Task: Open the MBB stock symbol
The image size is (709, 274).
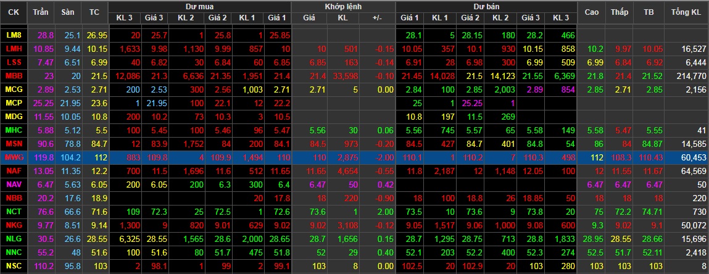Action: [14, 75]
